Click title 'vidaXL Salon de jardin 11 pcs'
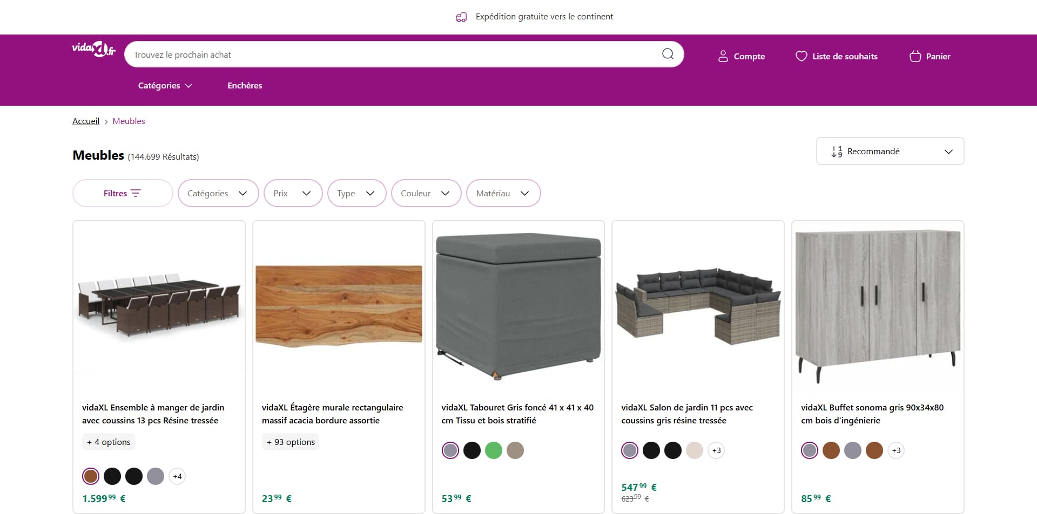This screenshot has width=1037, height=514. 687,414
